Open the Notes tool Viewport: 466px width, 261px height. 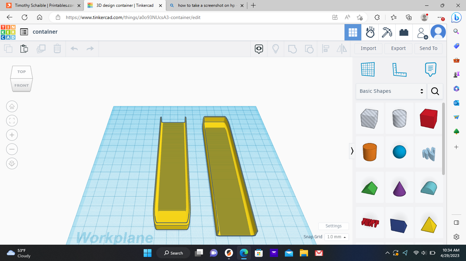click(x=431, y=69)
